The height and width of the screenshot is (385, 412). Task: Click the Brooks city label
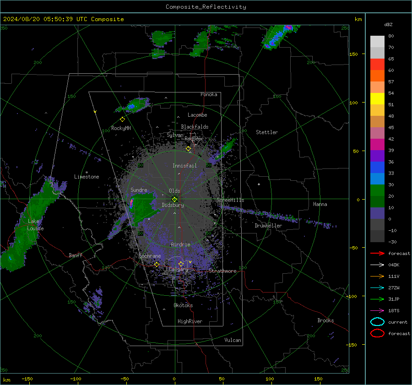[325, 320]
